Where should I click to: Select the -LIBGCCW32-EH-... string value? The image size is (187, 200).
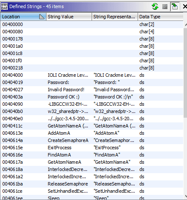[68, 104]
